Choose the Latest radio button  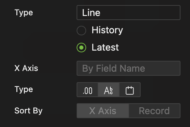coord(81,48)
